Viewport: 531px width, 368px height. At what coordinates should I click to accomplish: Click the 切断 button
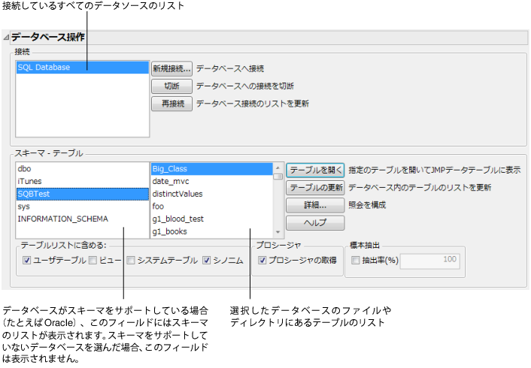(x=171, y=86)
